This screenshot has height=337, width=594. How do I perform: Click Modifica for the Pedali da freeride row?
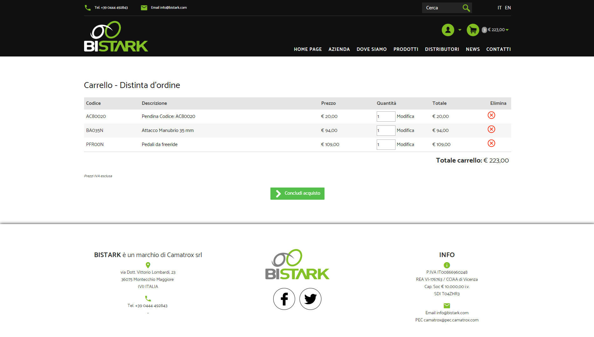[405, 144]
